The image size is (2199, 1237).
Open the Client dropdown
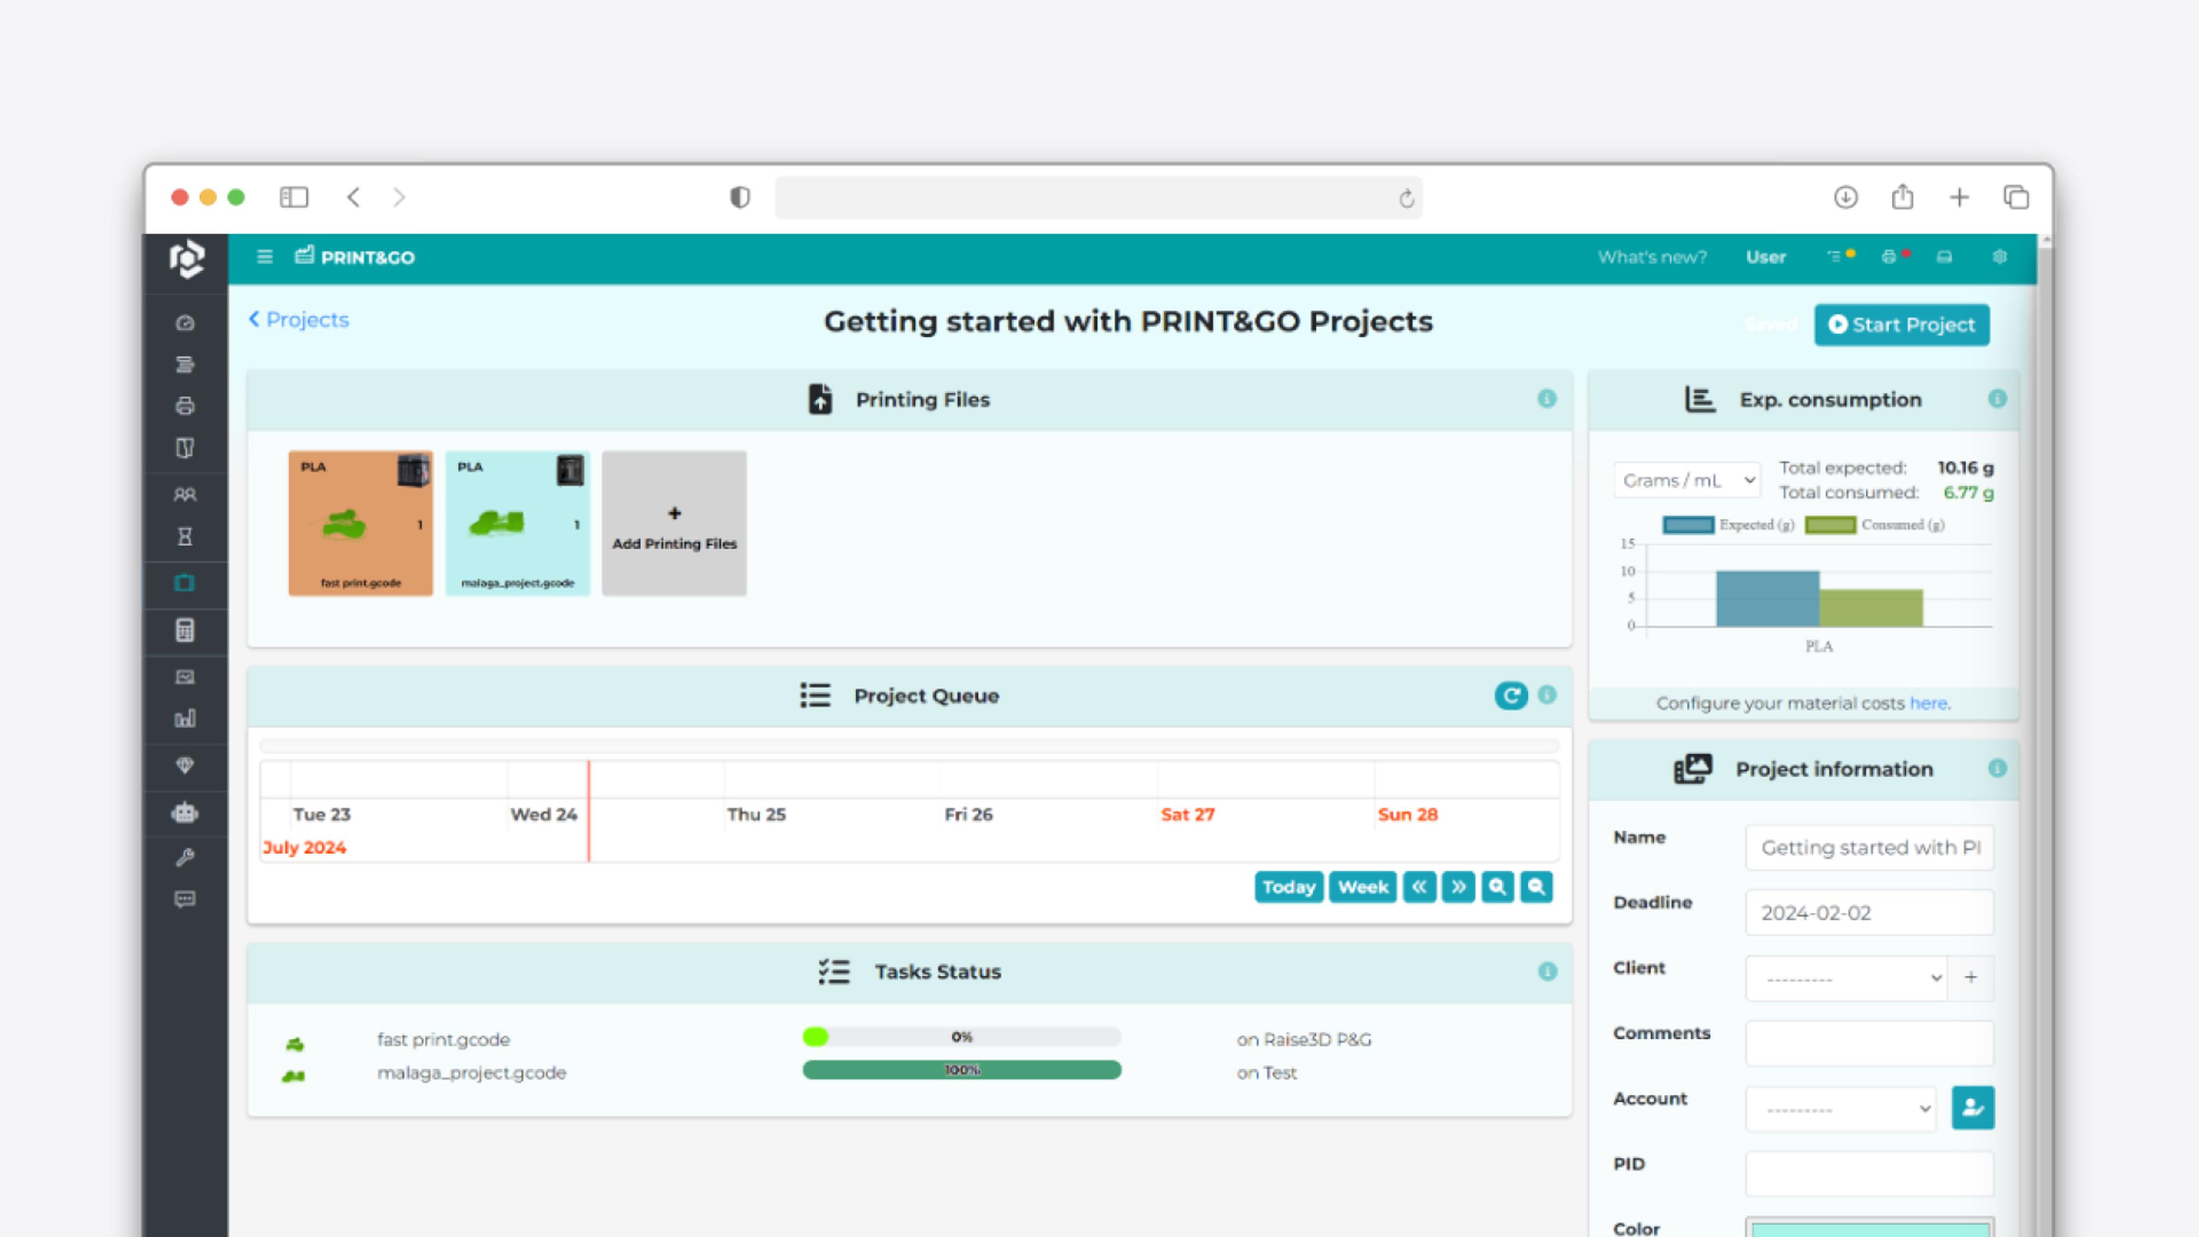click(x=1846, y=978)
